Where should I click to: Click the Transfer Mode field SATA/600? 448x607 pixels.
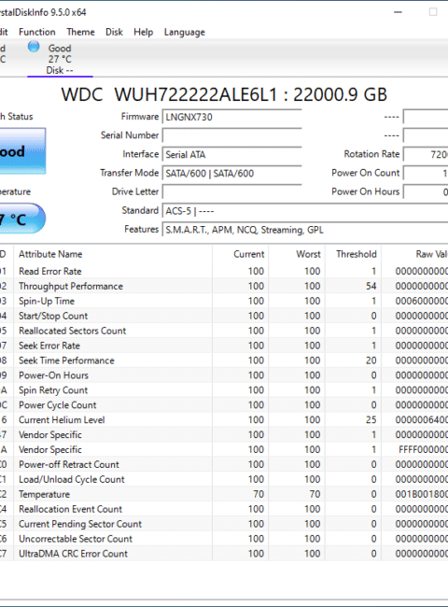pos(231,173)
